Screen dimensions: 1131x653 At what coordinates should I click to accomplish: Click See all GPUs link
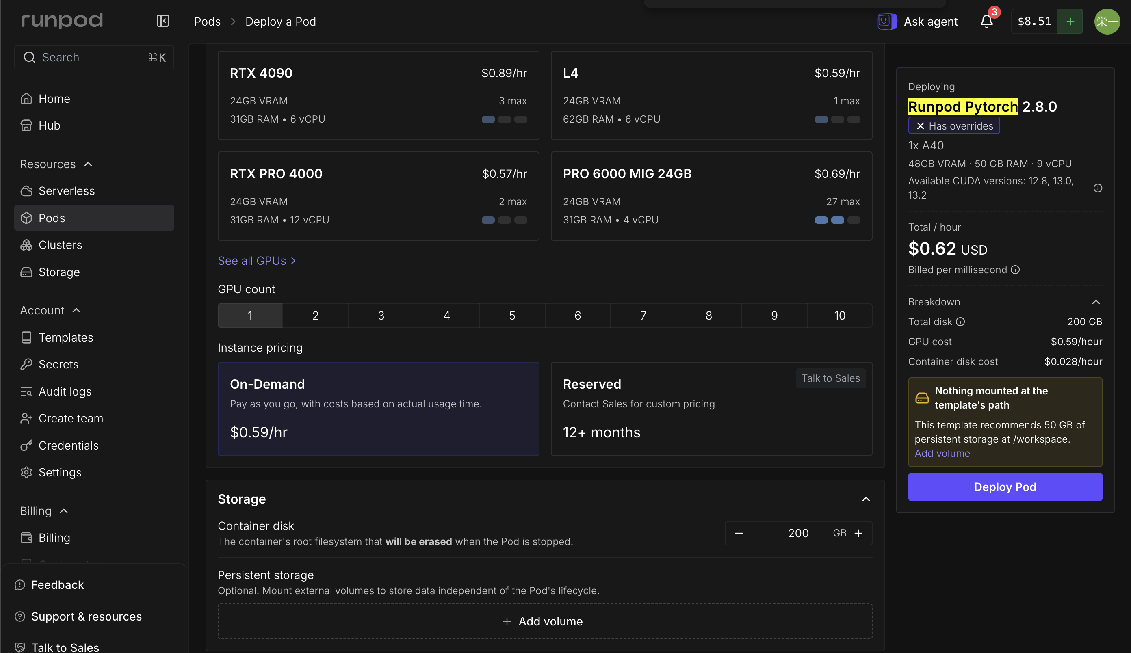(x=257, y=261)
